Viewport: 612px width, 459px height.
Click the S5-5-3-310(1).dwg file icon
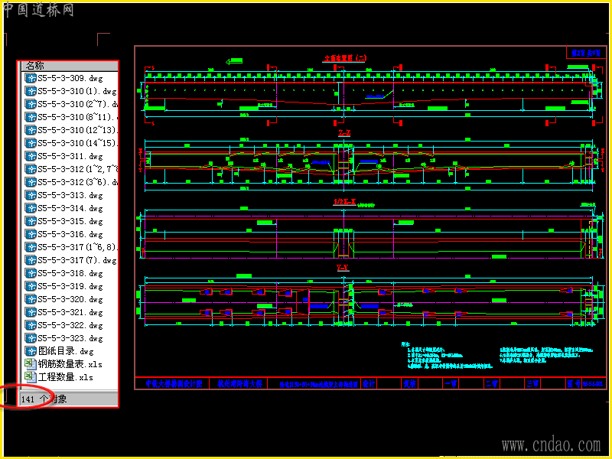click(x=31, y=91)
